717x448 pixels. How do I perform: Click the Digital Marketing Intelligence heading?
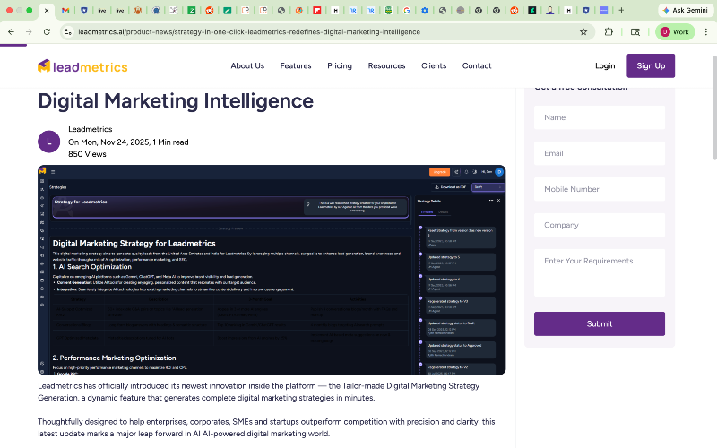(176, 101)
